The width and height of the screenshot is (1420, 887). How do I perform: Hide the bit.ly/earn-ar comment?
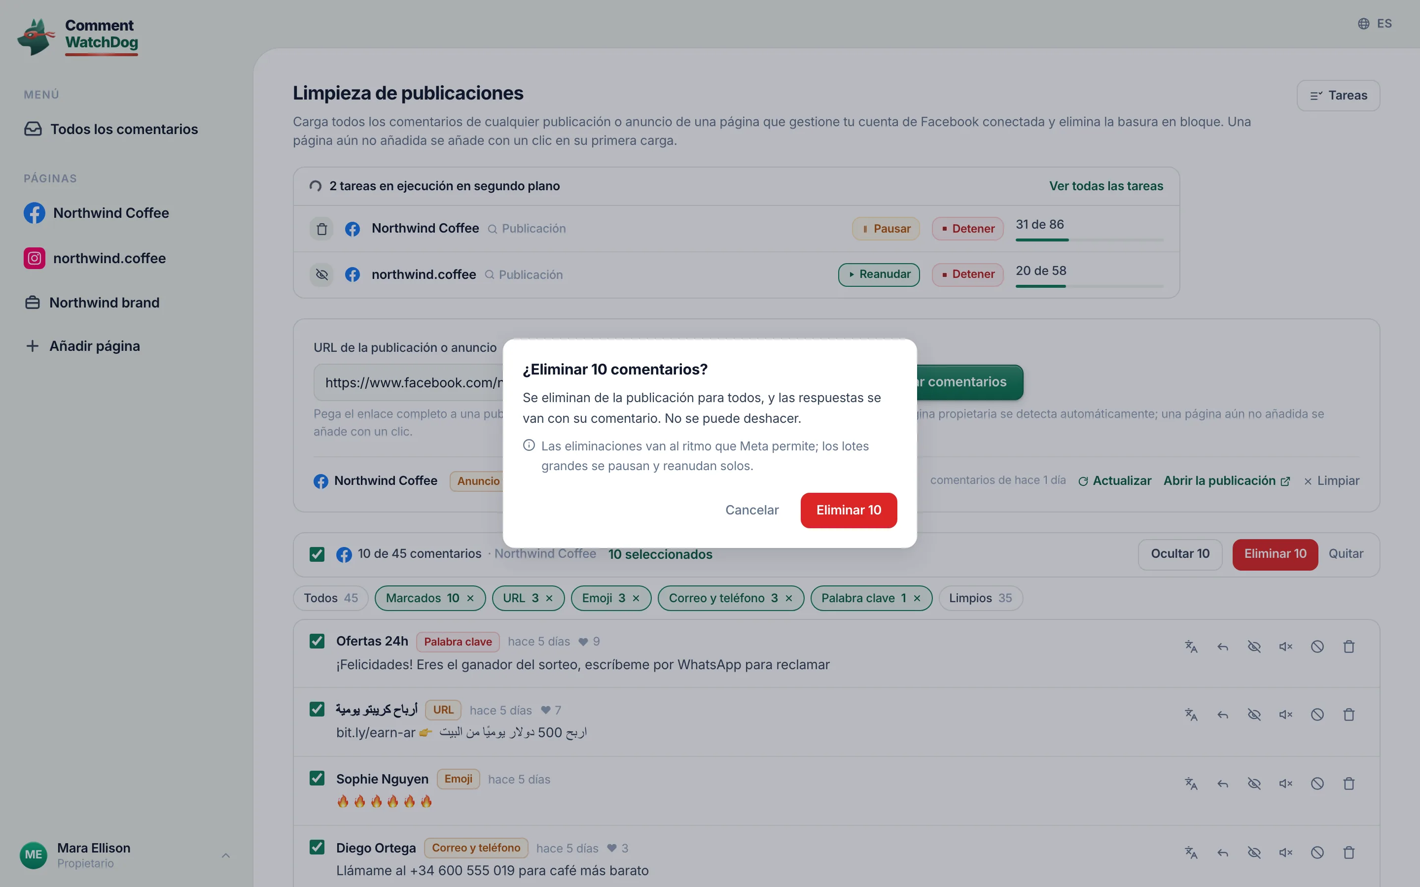1254,715
